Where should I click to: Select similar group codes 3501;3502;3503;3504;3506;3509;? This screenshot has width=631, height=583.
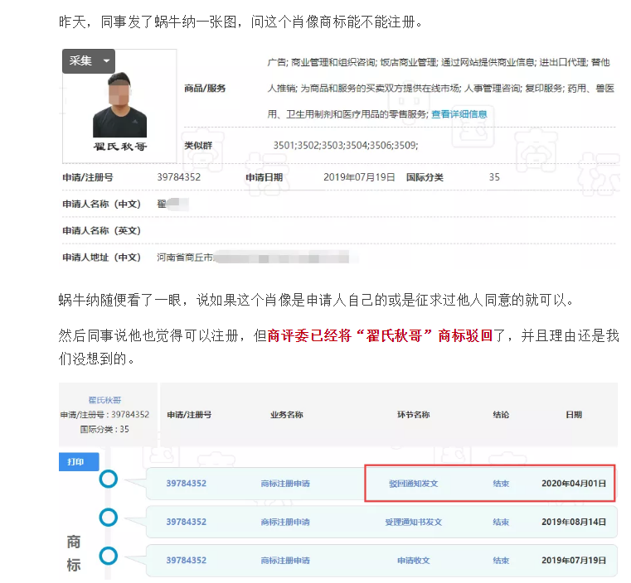346,145
